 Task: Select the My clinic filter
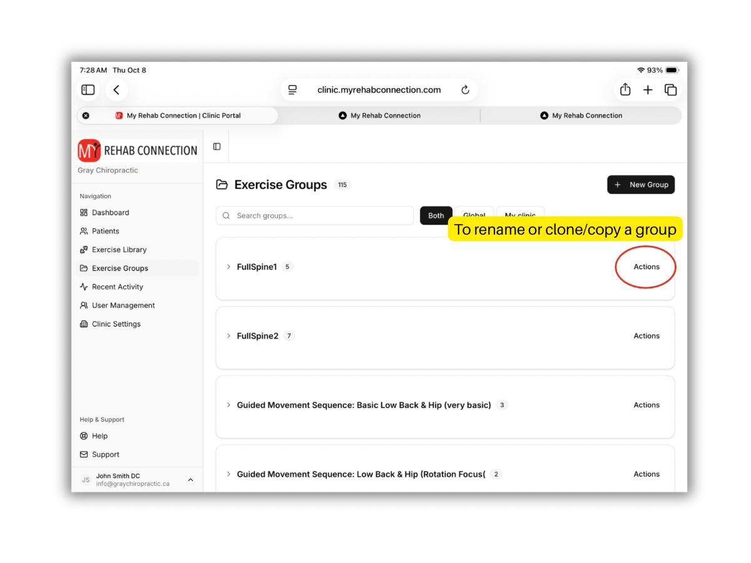(520, 215)
